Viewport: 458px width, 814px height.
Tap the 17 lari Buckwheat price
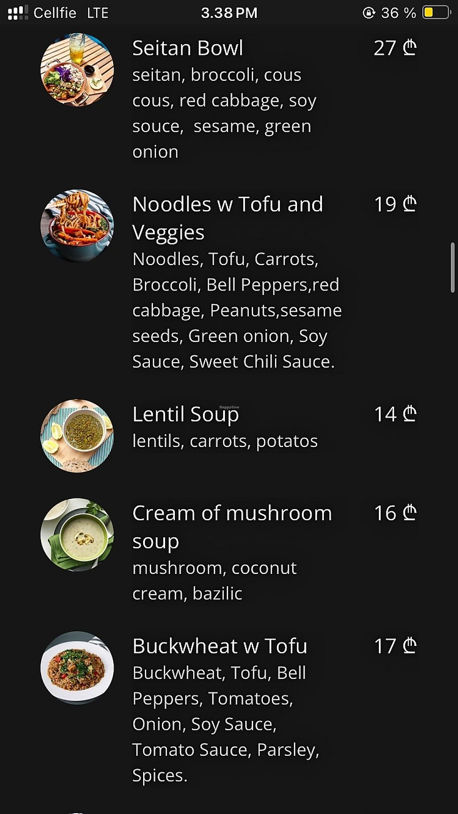pyautogui.click(x=395, y=646)
